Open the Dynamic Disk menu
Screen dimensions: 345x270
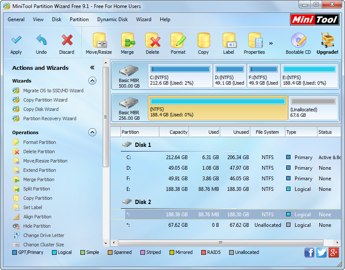112,19
